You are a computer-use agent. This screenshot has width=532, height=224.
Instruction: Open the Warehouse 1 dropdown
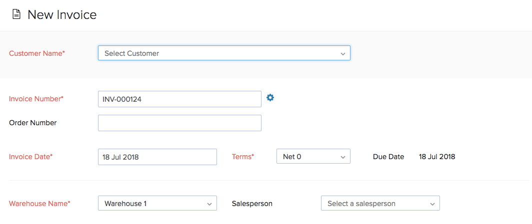point(157,204)
